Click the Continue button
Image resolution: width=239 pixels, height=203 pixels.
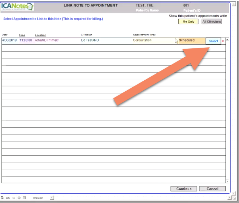(x=184, y=189)
